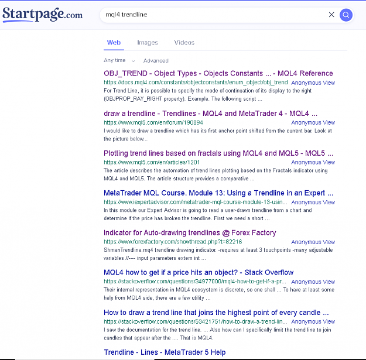Open mql5.com forum/190894 URL

click(153, 122)
